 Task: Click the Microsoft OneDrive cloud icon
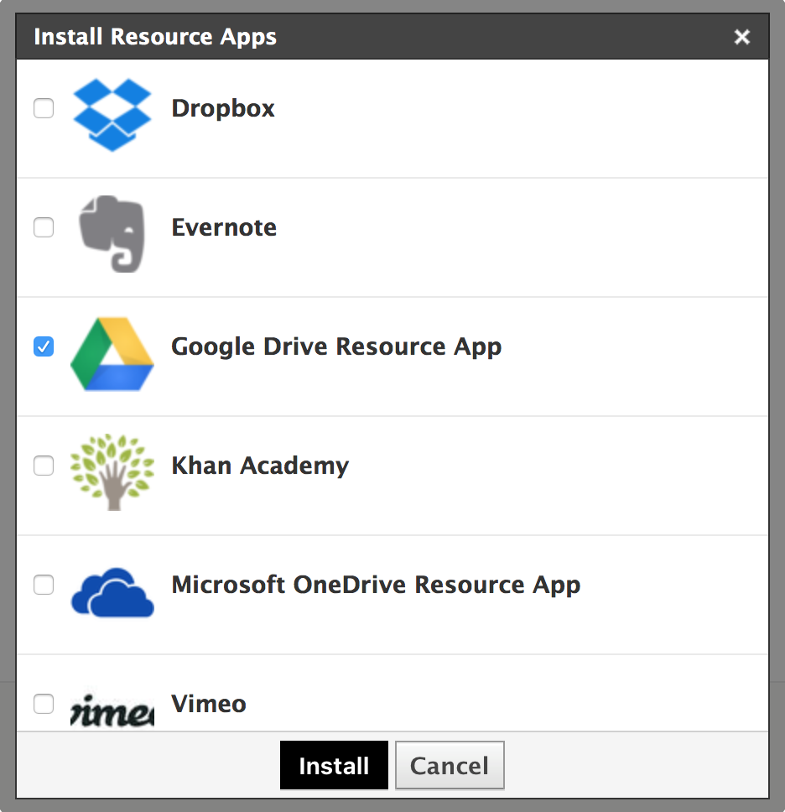coord(112,592)
